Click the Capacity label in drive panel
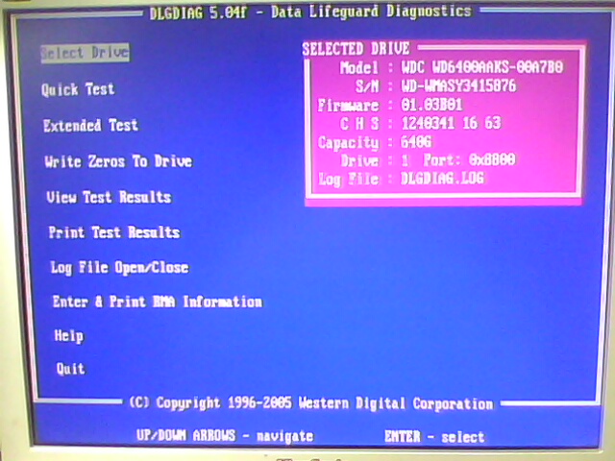The image size is (615, 461). click(348, 142)
